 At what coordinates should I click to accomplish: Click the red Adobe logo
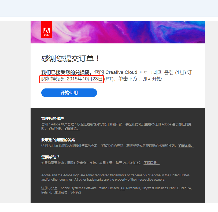[46, 29]
